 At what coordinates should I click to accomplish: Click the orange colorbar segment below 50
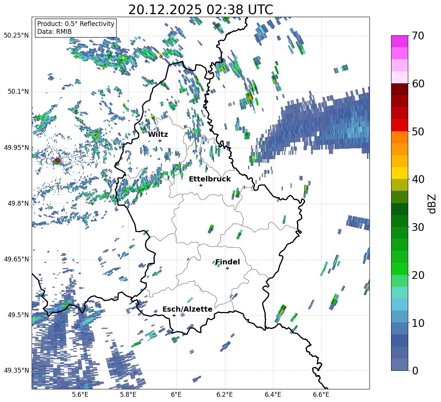[x=399, y=137]
